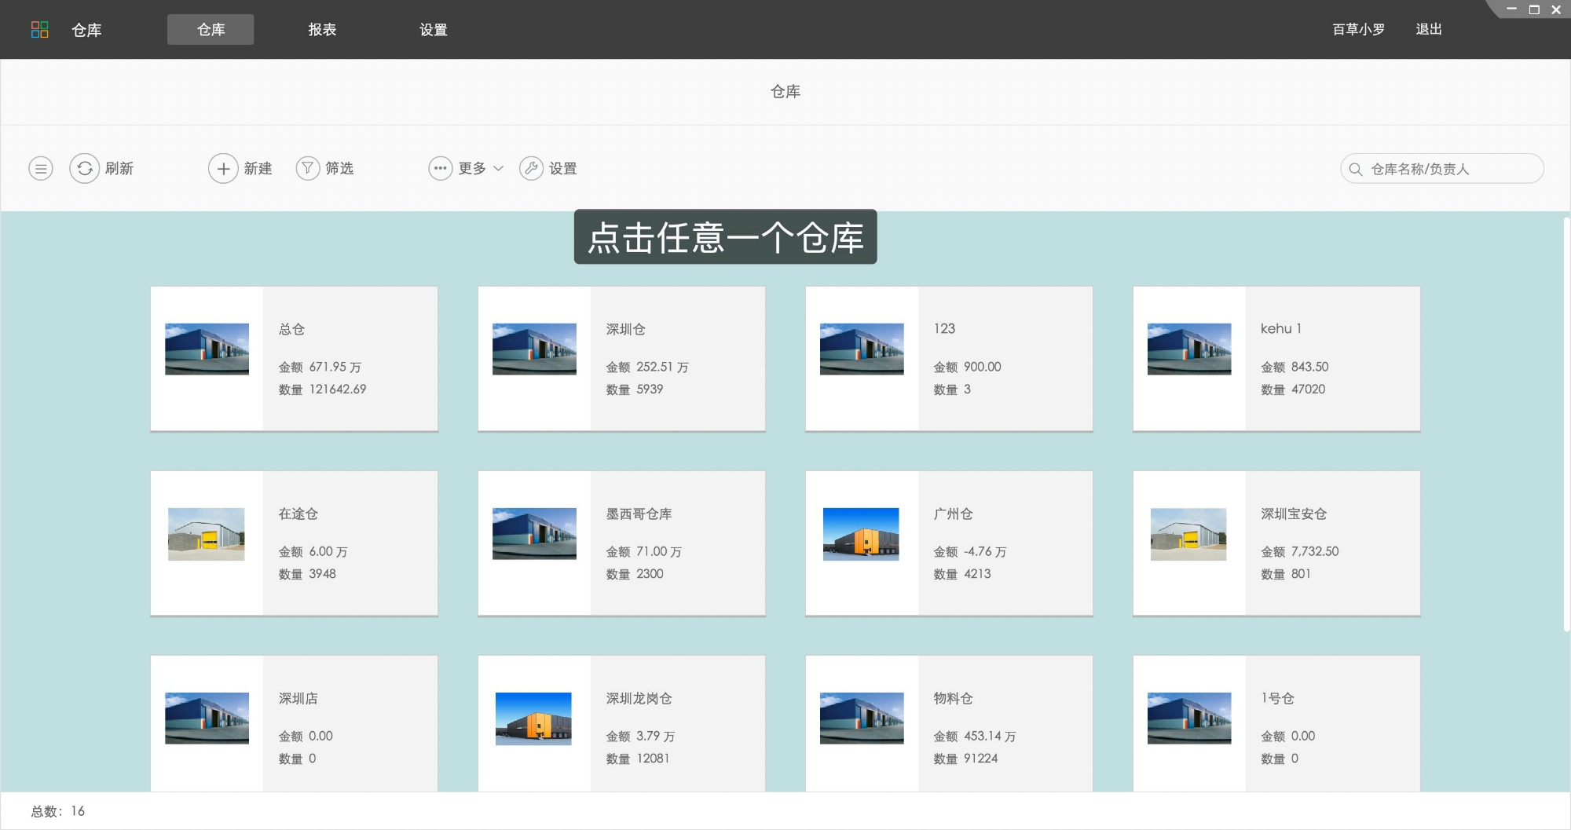Click the search magnifier icon

coord(1356,169)
